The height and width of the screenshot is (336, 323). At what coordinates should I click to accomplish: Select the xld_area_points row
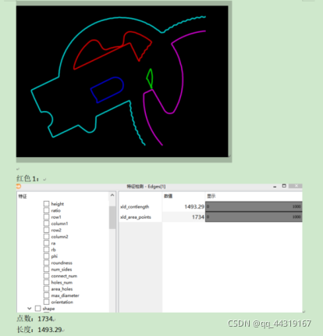pyautogui.click(x=211, y=217)
